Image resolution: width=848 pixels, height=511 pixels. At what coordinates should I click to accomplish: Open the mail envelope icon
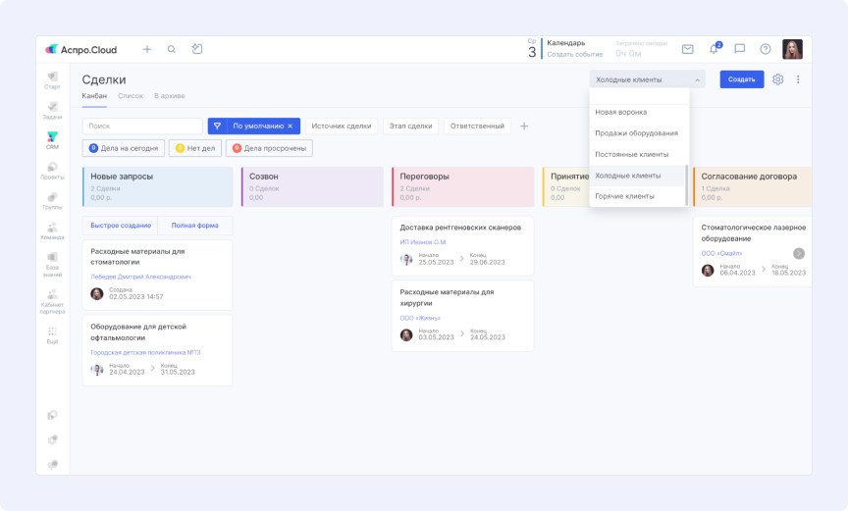(x=687, y=49)
